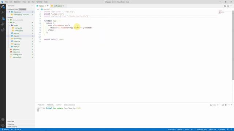
Task: Open the Go menu
Action: coord(29,2)
